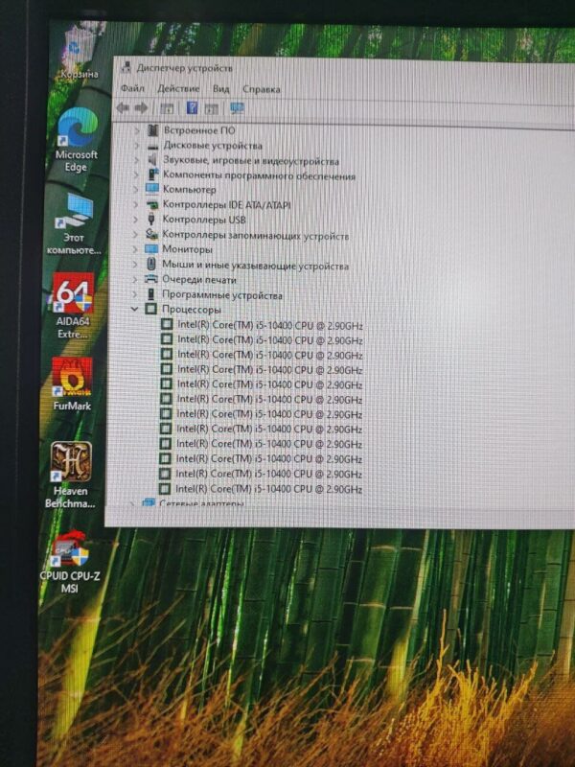Screen dimensions: 575x767
Task: Select the first Intel Core i5-10400 entry
Action: [269, 326]
